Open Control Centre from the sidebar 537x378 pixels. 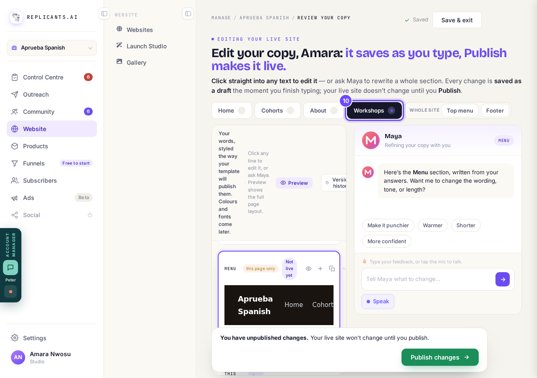(x=52, y=77)
